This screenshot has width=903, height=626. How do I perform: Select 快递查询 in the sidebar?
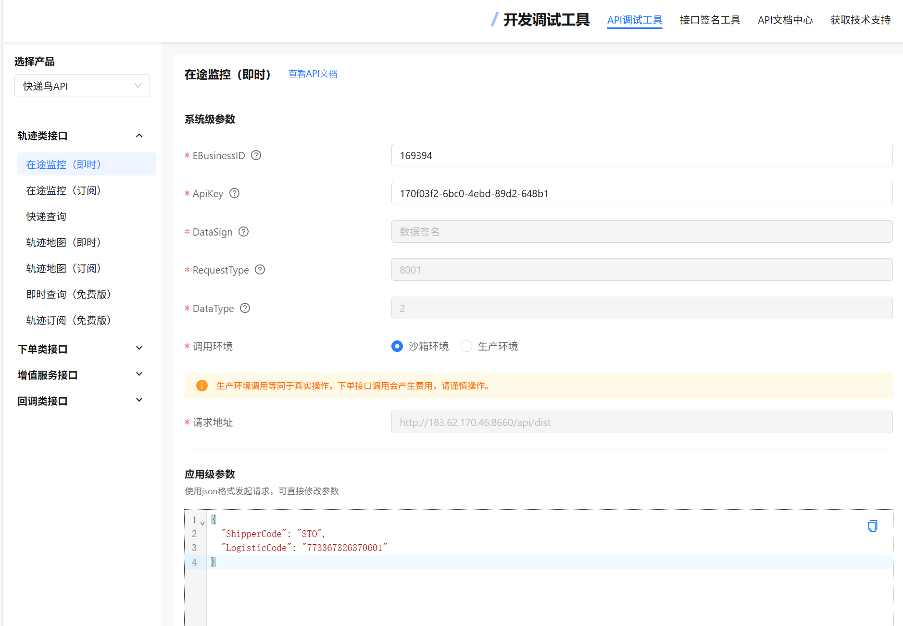coord(46,216)
